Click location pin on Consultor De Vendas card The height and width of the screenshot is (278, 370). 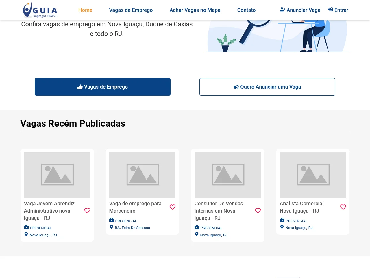click(x=197, y=234)
